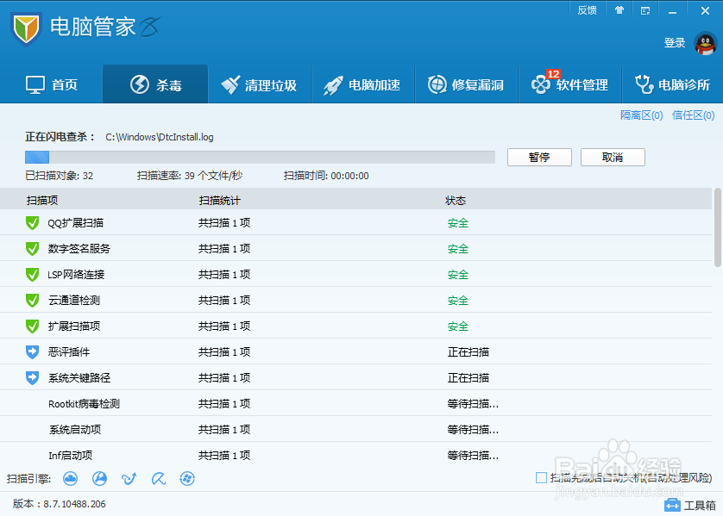The height and width of the screenshot is (516, 723).
Task: Pause the scan with 暂停 button
Action: pyautogui.click(x=538, y=157)
